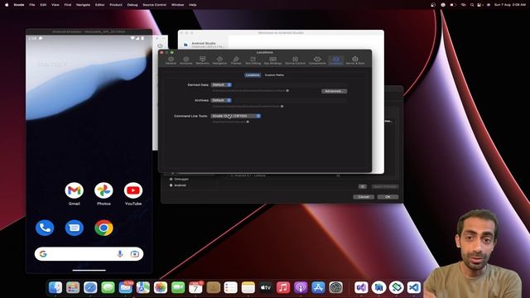Open the Messages app on the emulator

(74, 228)
